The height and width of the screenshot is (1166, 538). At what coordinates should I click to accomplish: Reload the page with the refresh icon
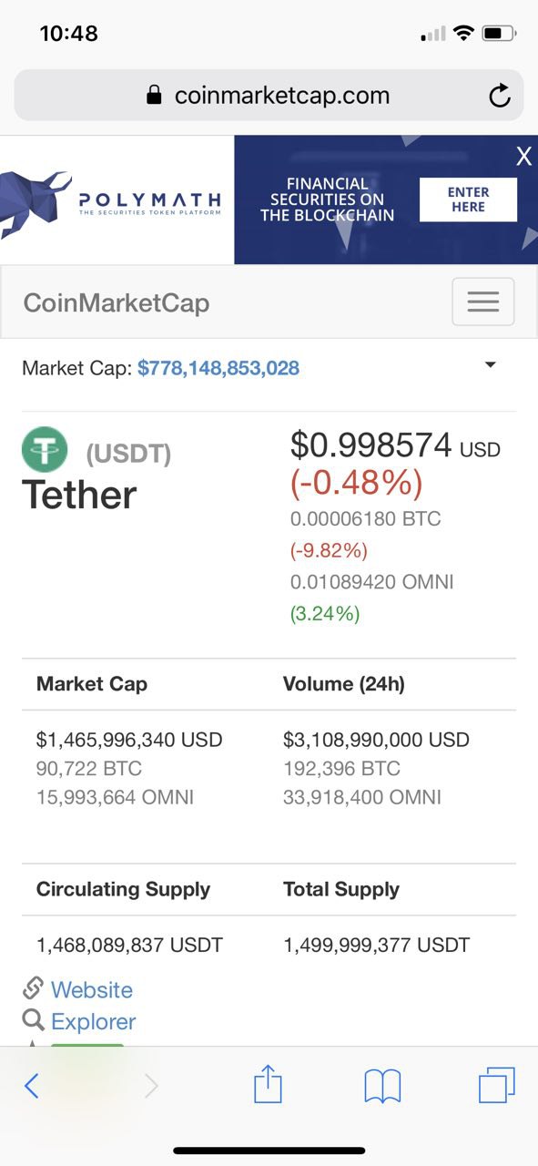coord(499,96)
